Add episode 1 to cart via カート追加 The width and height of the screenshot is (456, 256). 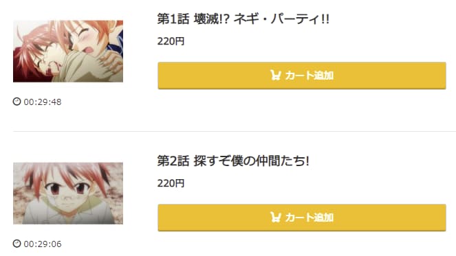click(x=302, y=75)
